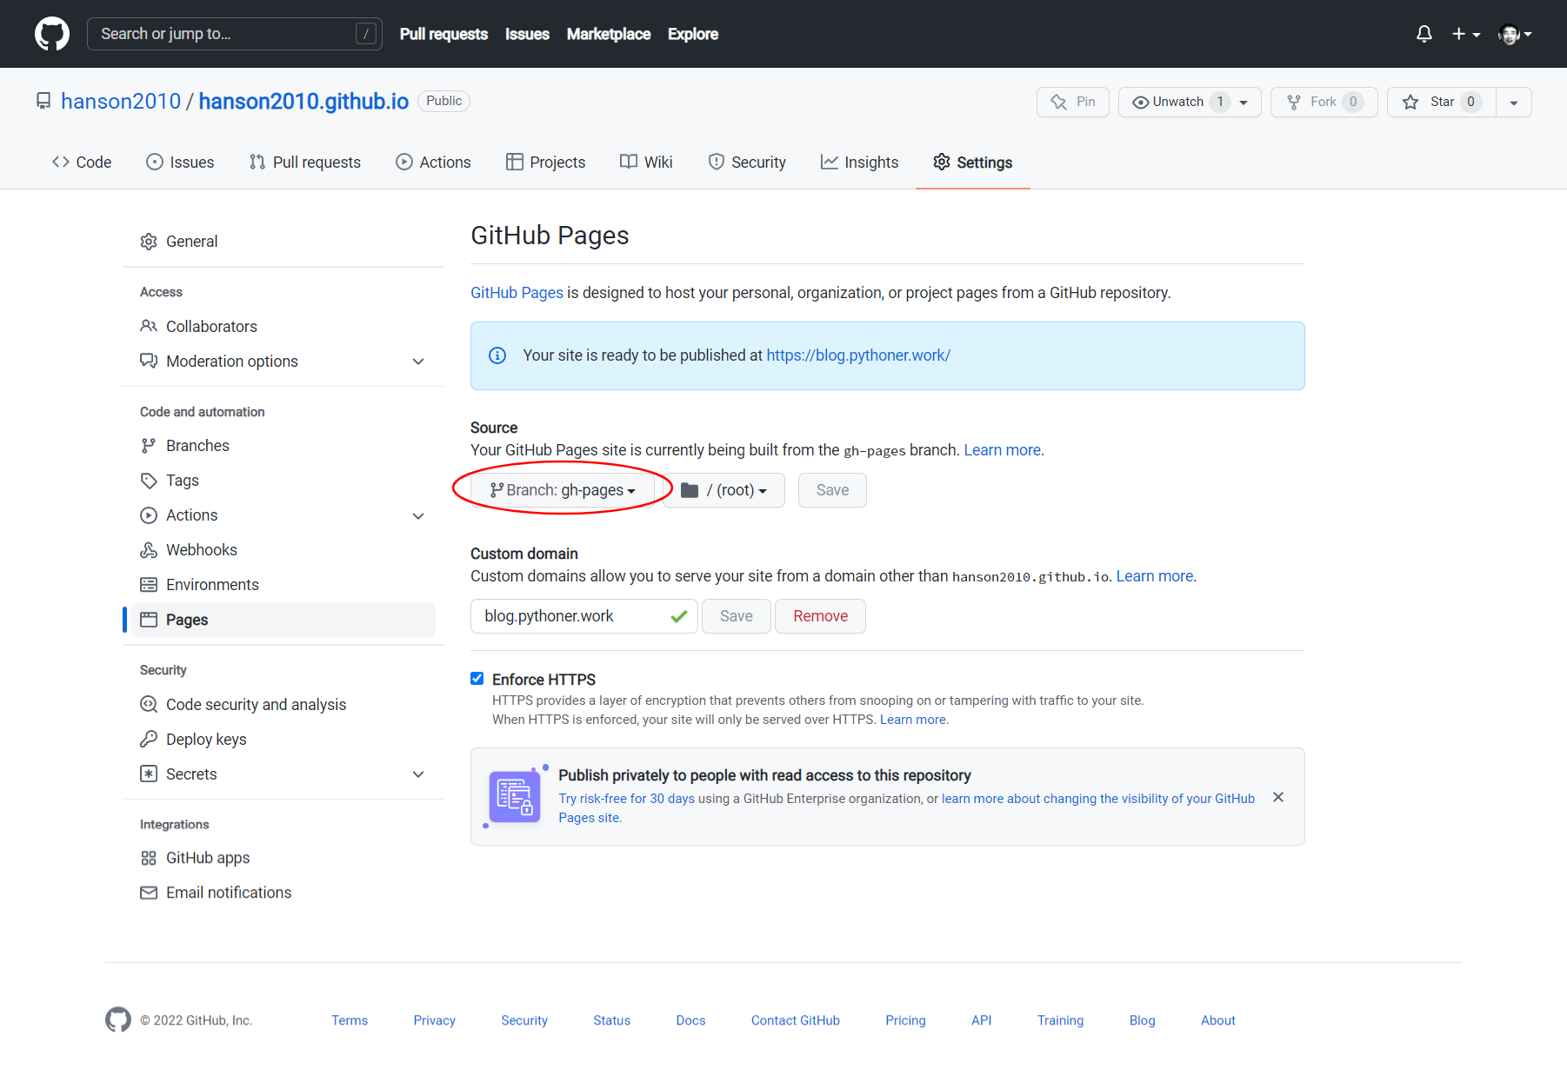Select Pages in sidebar
This screenshot has height=1089, width=1567.
click(283, 620)
